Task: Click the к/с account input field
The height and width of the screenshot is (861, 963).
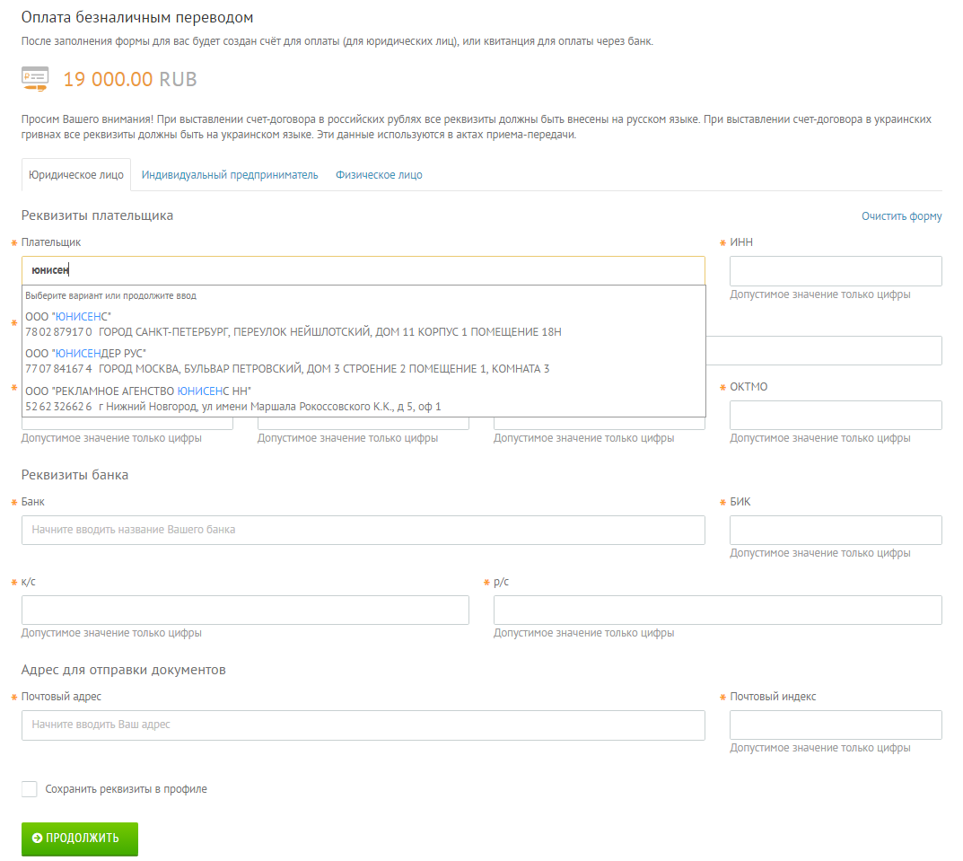Action: pyautogui.click(x=245, y=610)
